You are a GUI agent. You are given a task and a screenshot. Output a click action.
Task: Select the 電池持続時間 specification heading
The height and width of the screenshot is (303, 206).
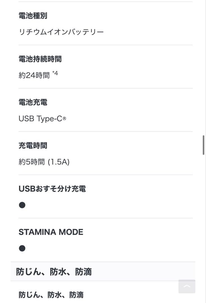[40, 59]
